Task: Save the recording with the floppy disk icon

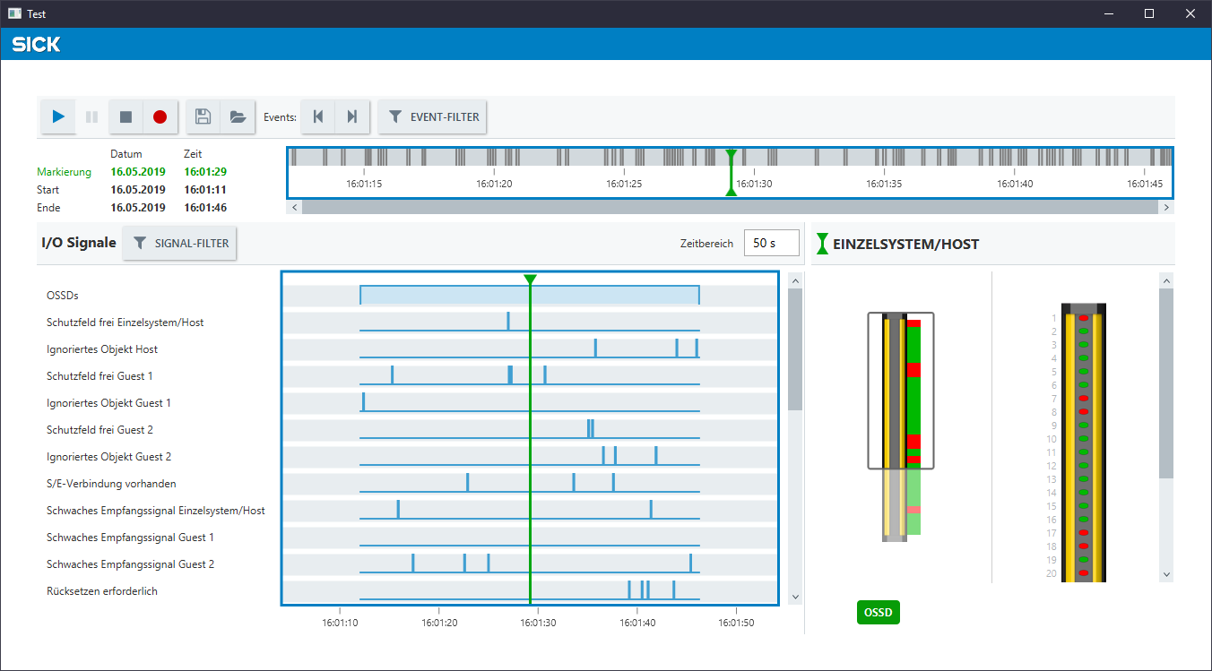Action: tap(203, 116)
